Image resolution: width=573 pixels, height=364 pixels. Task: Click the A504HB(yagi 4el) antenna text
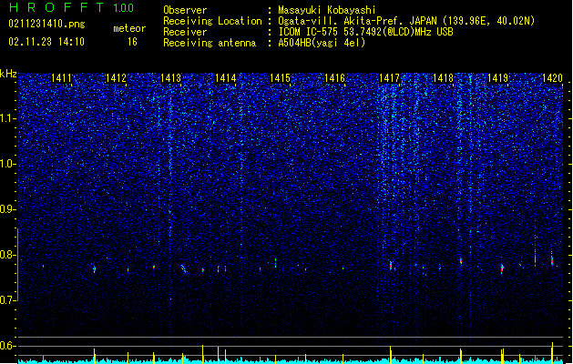click(x=322, y=43)
